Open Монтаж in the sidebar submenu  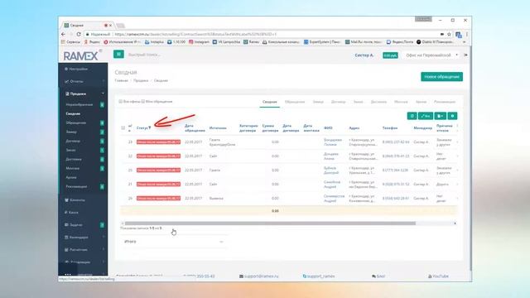73,168
